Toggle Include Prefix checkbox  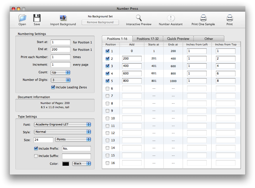pos(36,148)
